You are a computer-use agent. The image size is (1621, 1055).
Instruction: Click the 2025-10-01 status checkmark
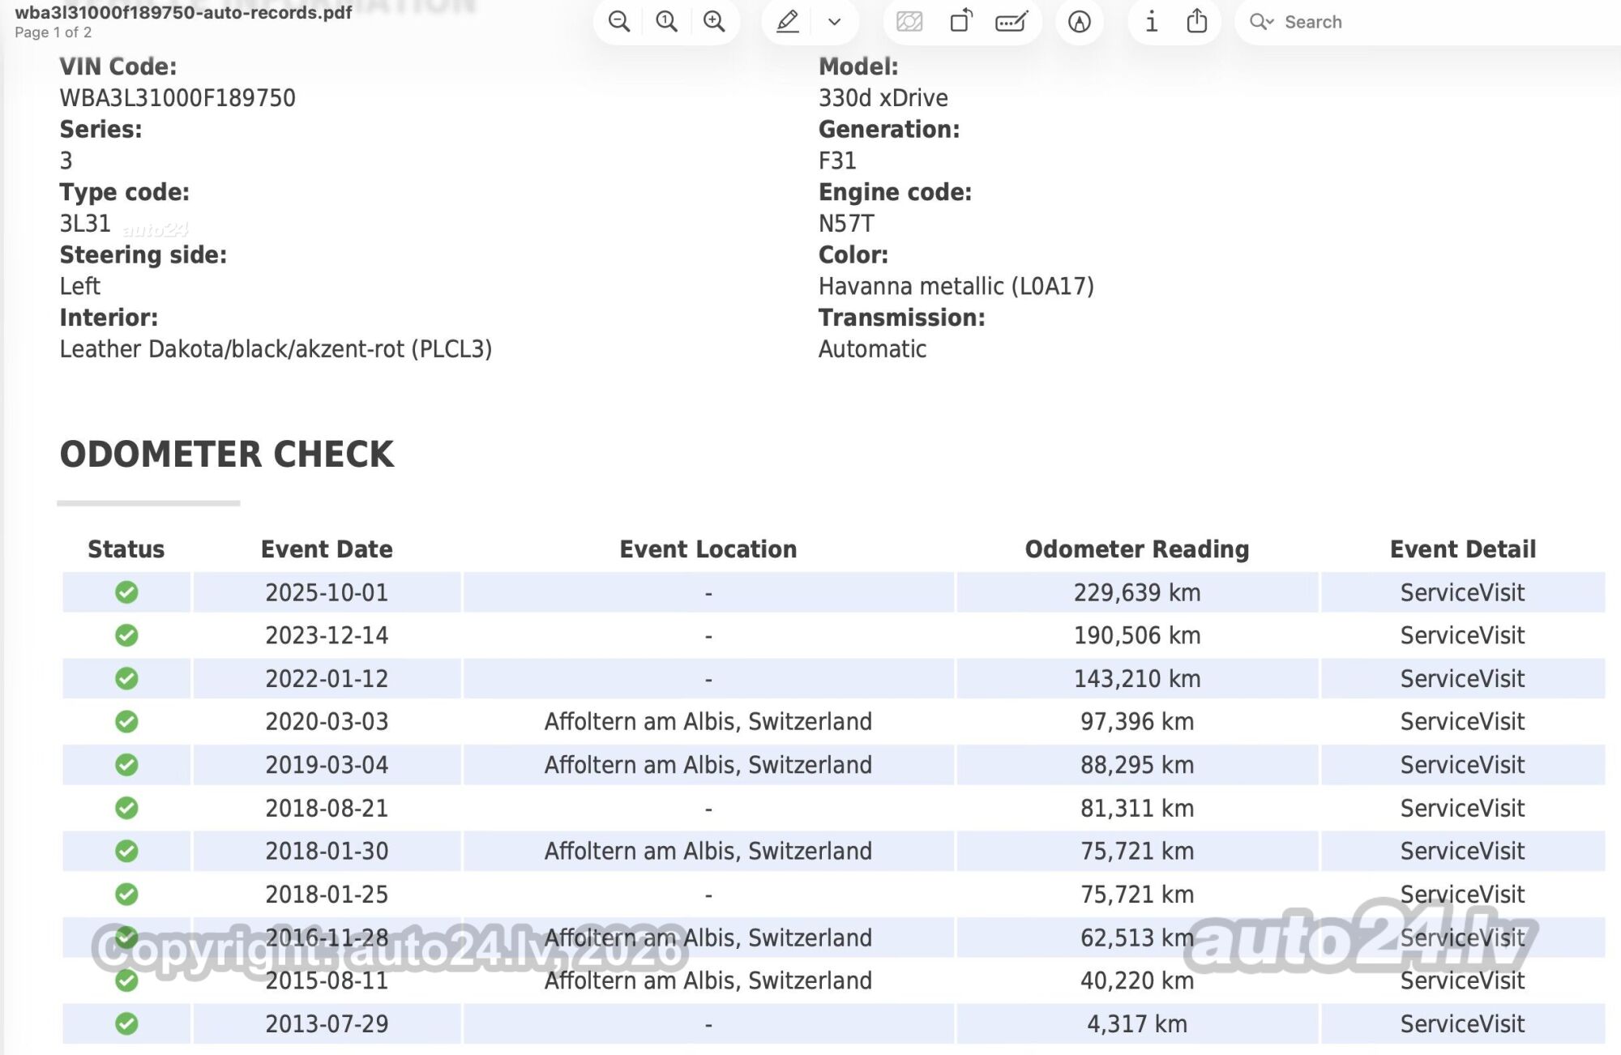tap(126, 592)
